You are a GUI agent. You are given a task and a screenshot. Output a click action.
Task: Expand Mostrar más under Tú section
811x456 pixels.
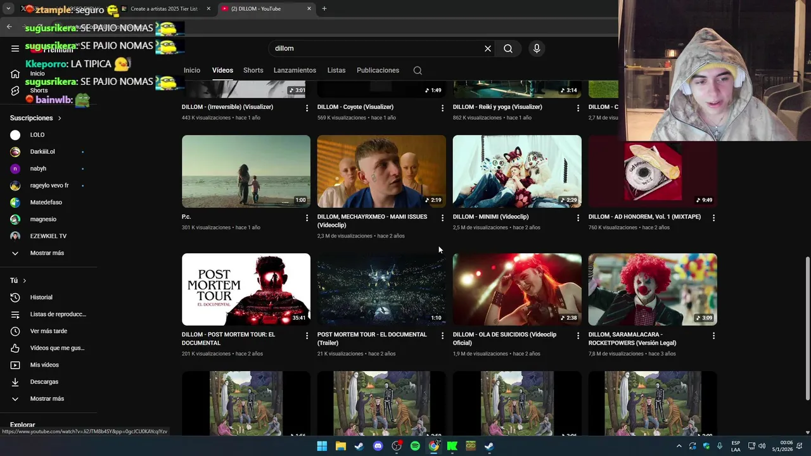point(48,399)
